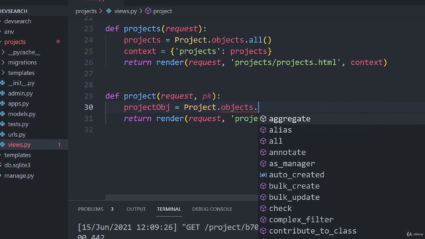Click the variable icon beside auto_created
Screen dimensions: 425x239
tap(263, 175)
